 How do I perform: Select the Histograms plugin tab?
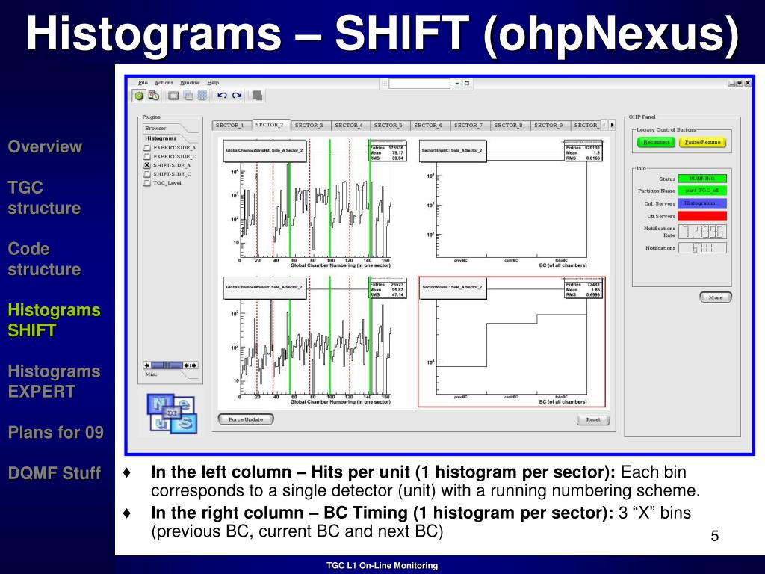tap(161, 138)
